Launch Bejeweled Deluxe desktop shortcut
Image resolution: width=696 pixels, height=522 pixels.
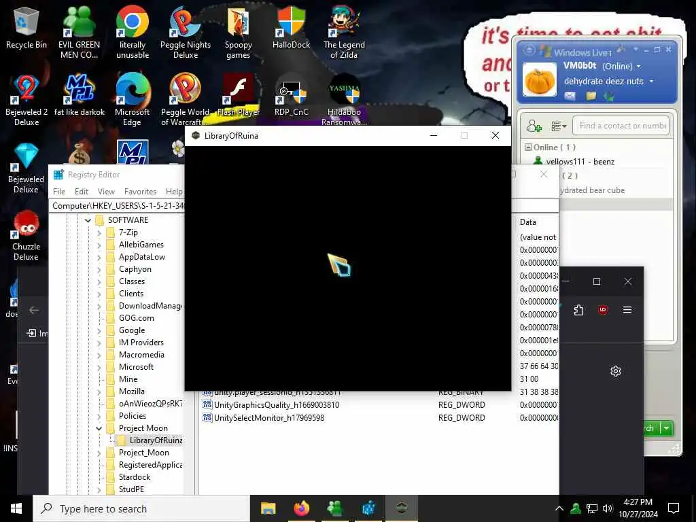pos(27,168)
